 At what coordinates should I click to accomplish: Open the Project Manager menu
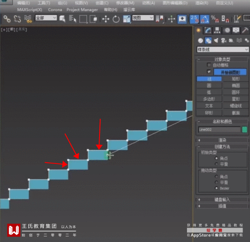(x=82, y=10)
